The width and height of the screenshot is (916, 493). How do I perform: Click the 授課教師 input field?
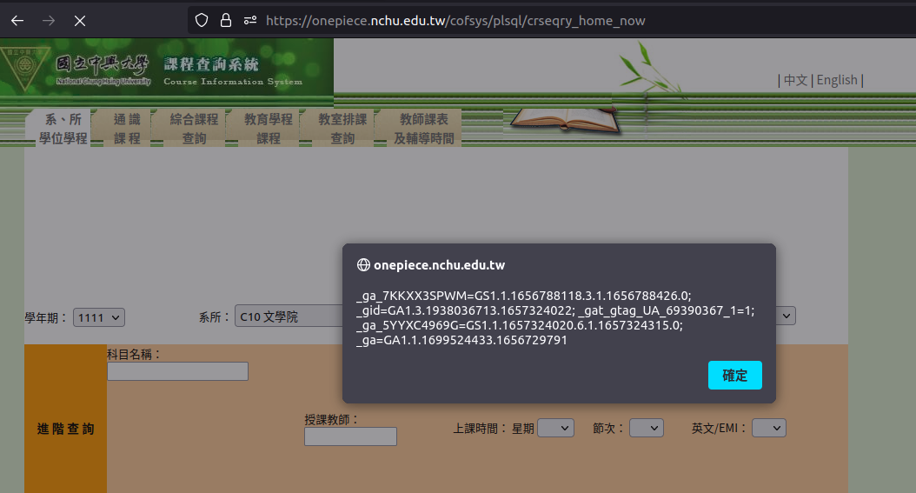[x=350, y=436]
